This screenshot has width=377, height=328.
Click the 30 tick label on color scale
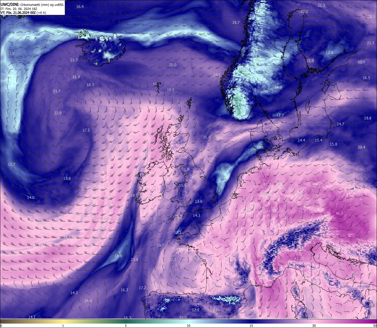pos(314,326)
